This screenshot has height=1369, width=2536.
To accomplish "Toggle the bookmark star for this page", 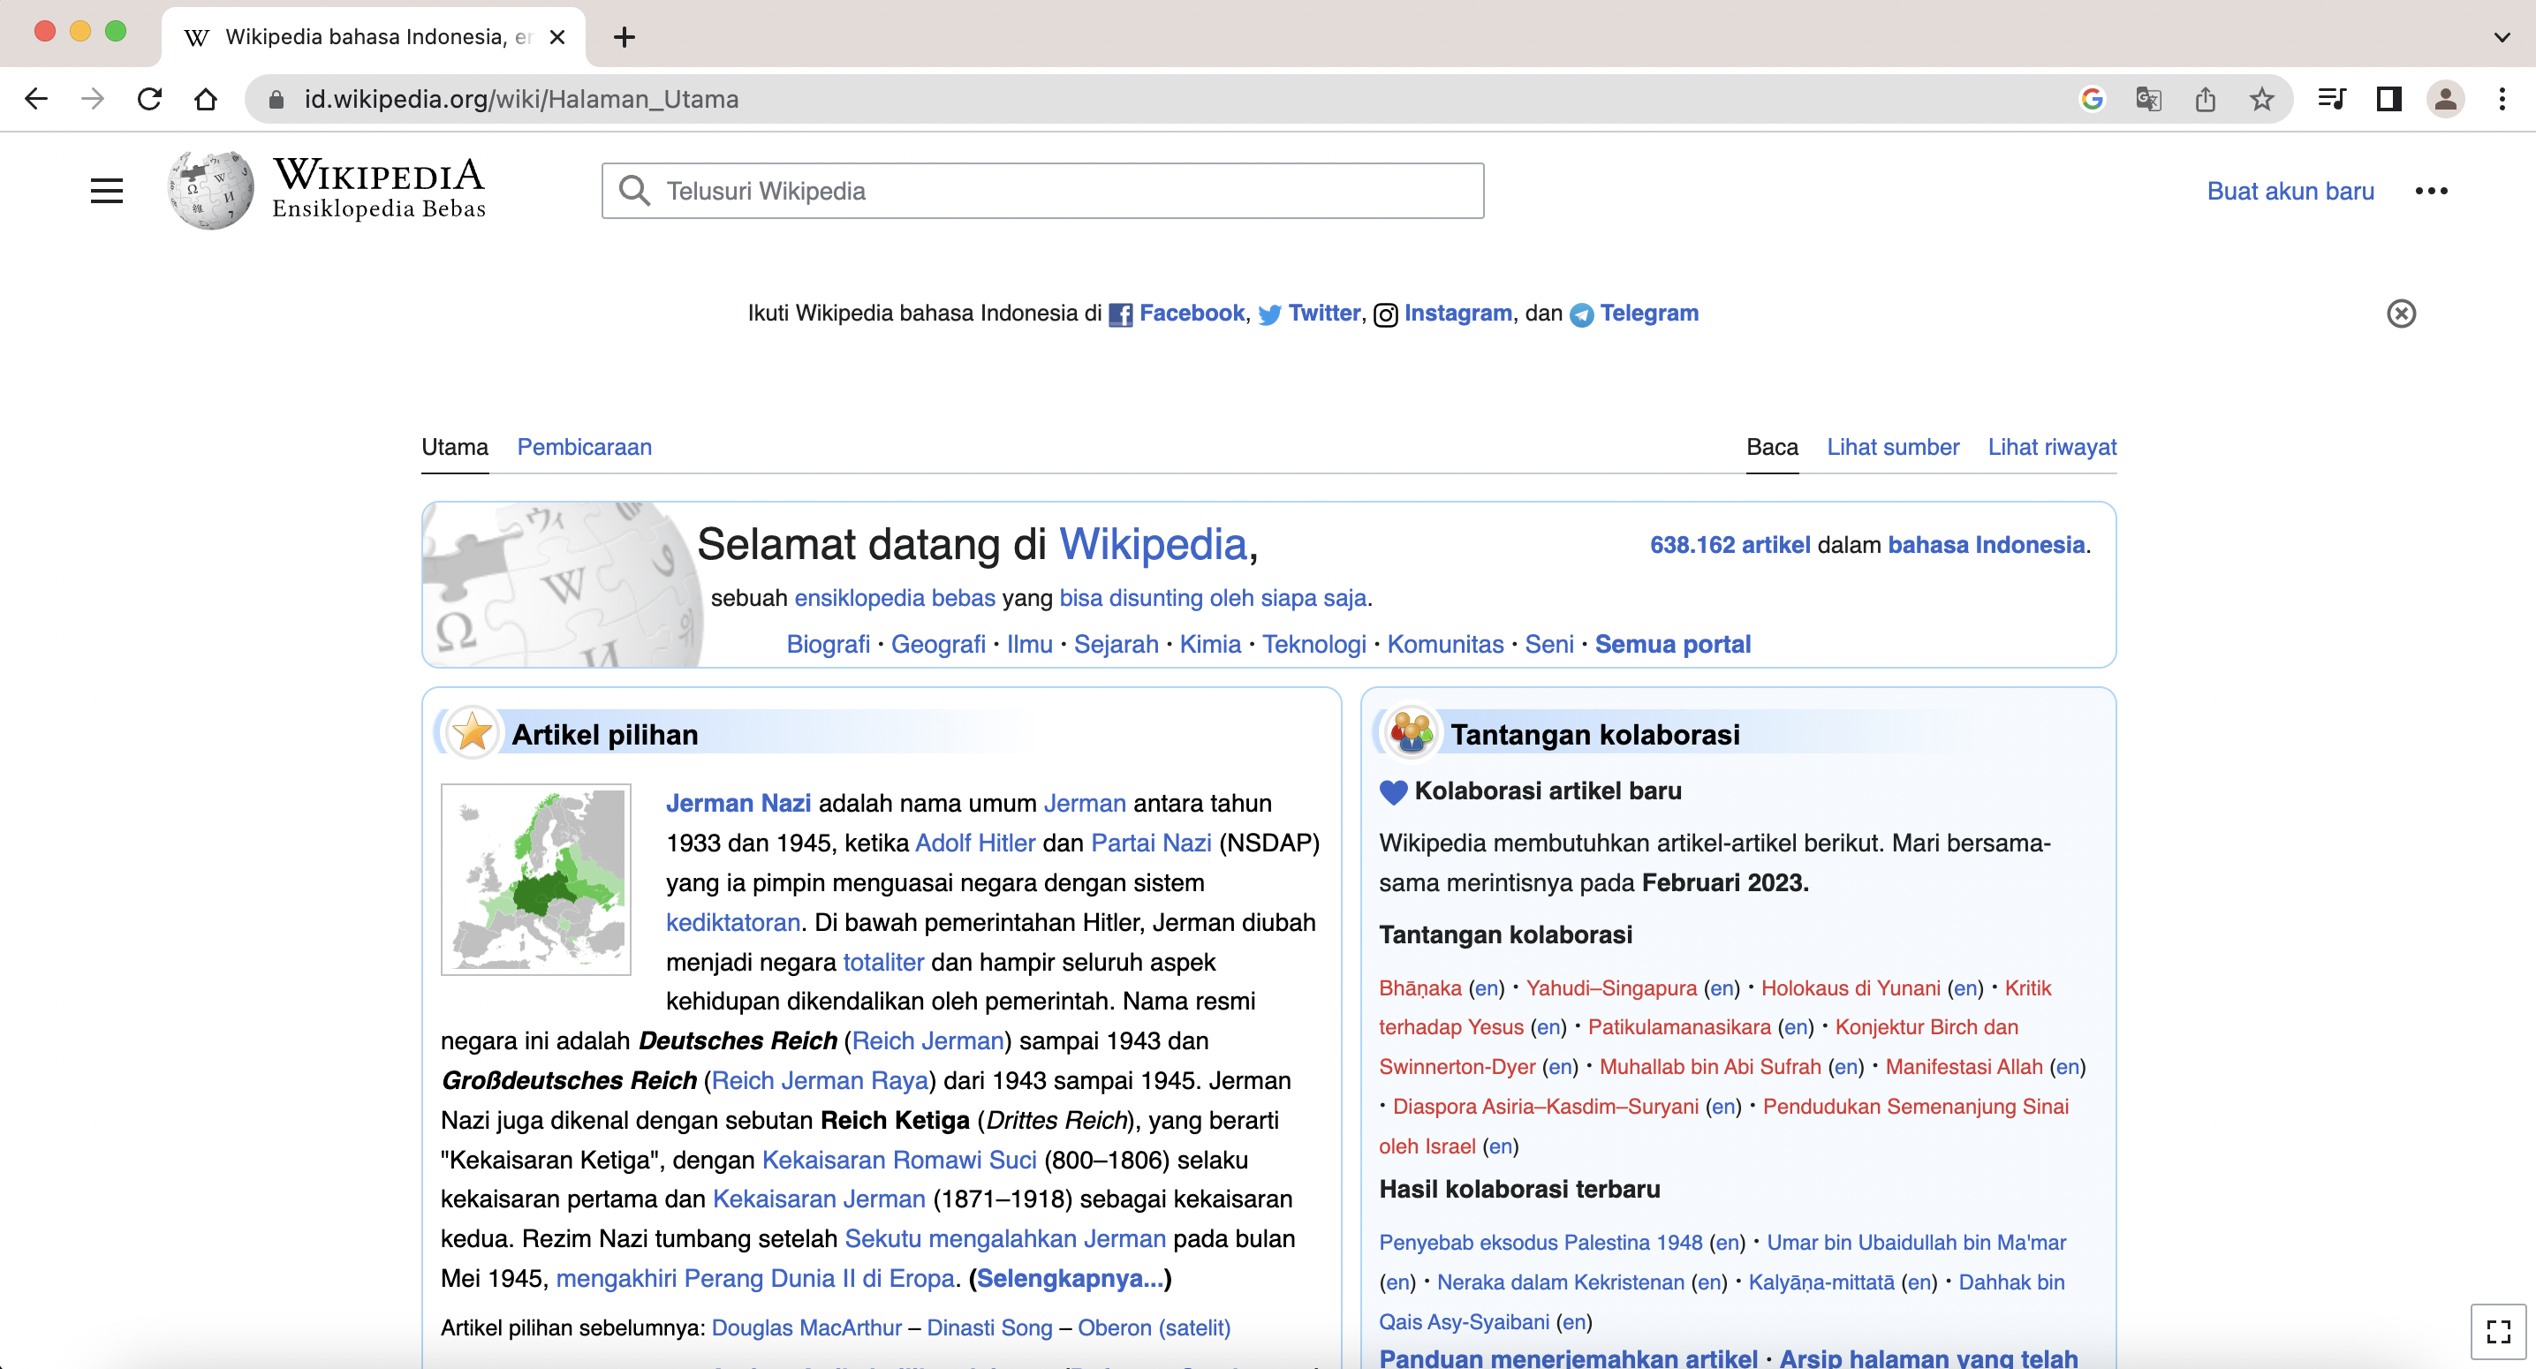I will (x=2261, y=98).
